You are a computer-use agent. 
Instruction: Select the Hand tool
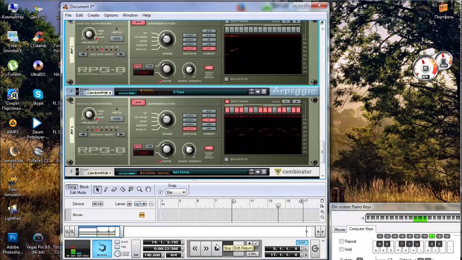148,190
